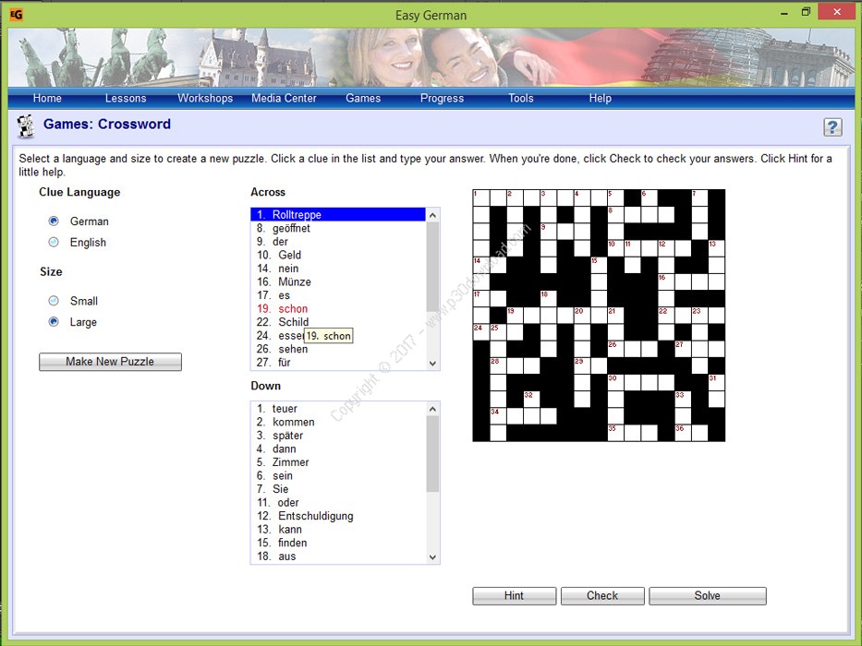Select German clue language
This screenshot has width=862, height=646.
(54, 221)
